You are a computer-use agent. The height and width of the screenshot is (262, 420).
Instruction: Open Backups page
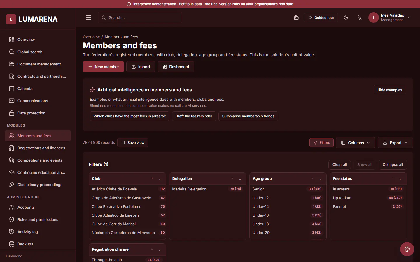pos(38,244)
